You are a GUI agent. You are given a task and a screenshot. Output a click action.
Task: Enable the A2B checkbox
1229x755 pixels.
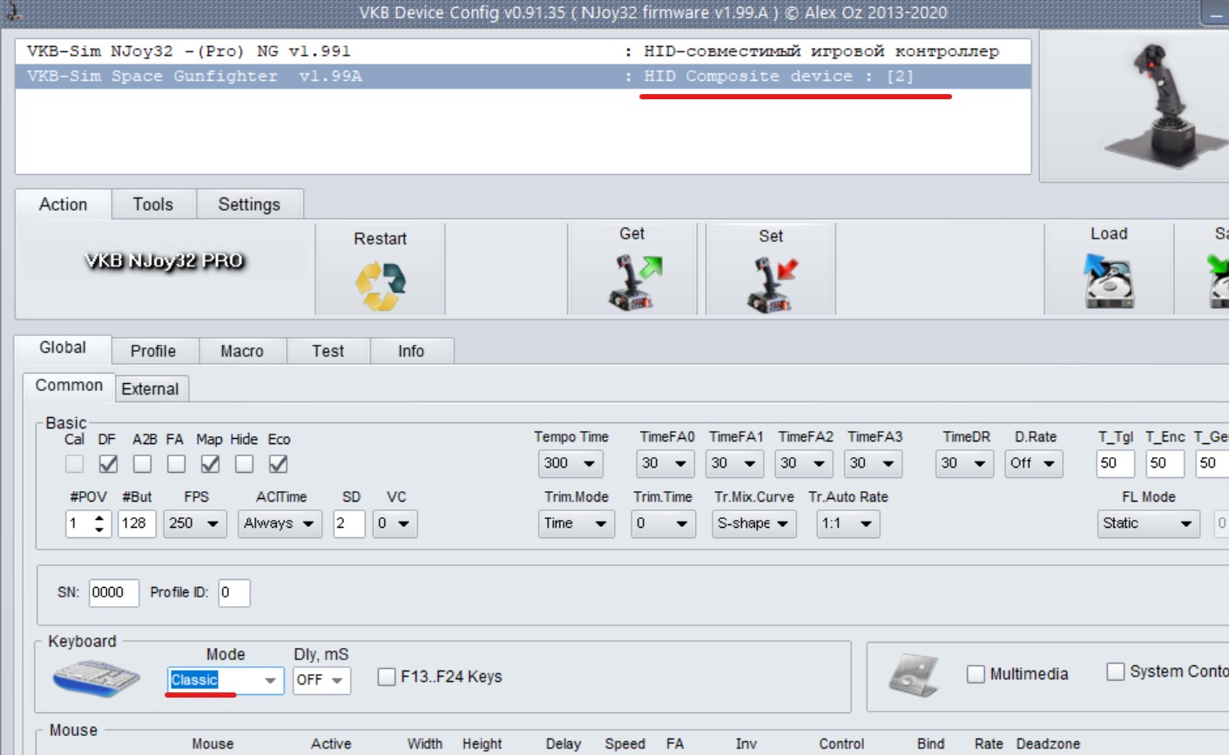pos(142,464)
